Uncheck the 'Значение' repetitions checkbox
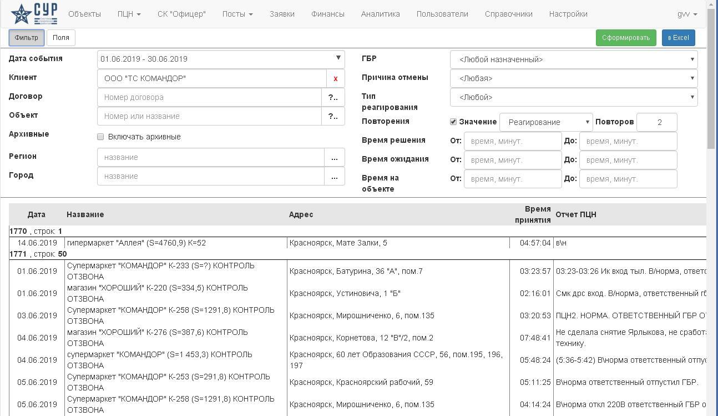 point(453,122)
